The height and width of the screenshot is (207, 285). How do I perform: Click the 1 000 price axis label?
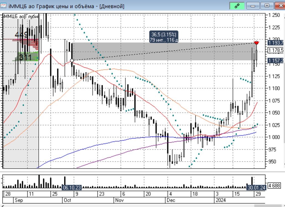[x=274, y=137]
